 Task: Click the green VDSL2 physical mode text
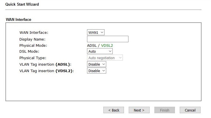click(107, 45)
